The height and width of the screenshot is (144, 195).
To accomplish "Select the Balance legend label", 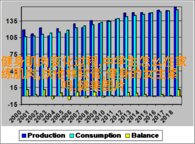I will coord(145,136).
